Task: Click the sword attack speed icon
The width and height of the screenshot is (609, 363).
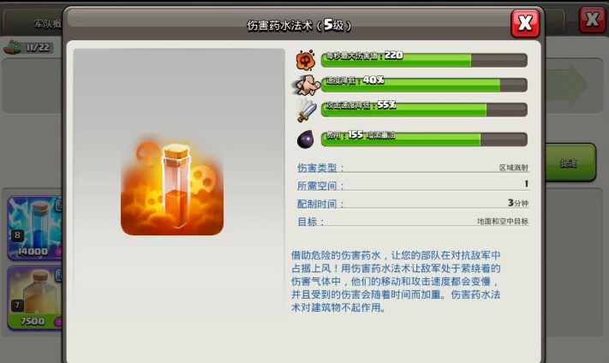Action: tap(307, 110)
